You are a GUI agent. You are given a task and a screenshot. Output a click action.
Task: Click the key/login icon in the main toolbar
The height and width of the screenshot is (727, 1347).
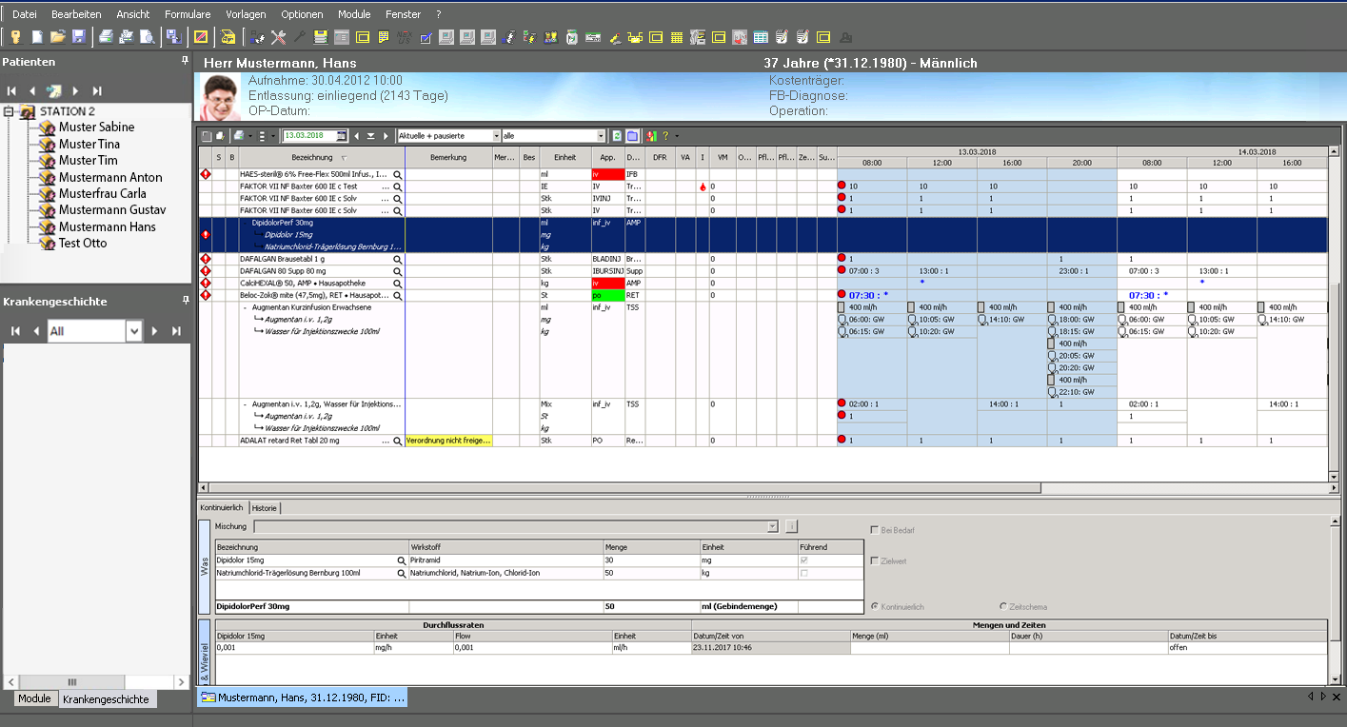click(16, 37)
